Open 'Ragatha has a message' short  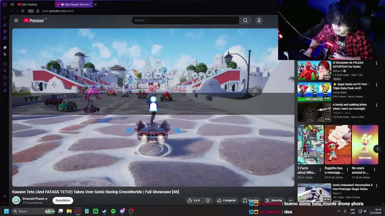[x=338, y=145]
